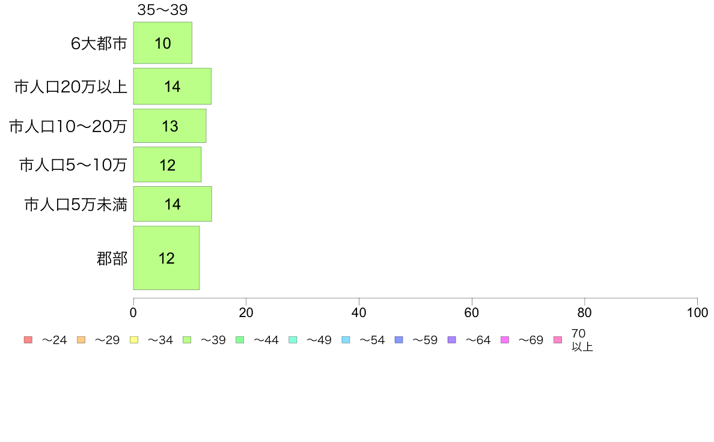The height and width of the screenshot is (442, 714).
Task: Click the 35〜39 series header label
Action: (x=162, y=10)
